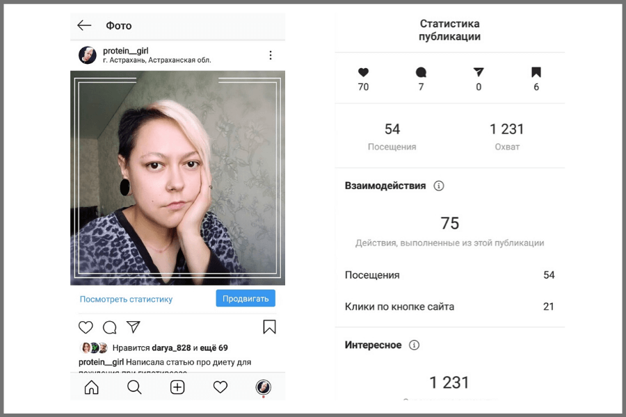Viewport: 626px width, 417px height.
Task: Open the Посмотреть статистику link
Action: [x=126, y=299]
